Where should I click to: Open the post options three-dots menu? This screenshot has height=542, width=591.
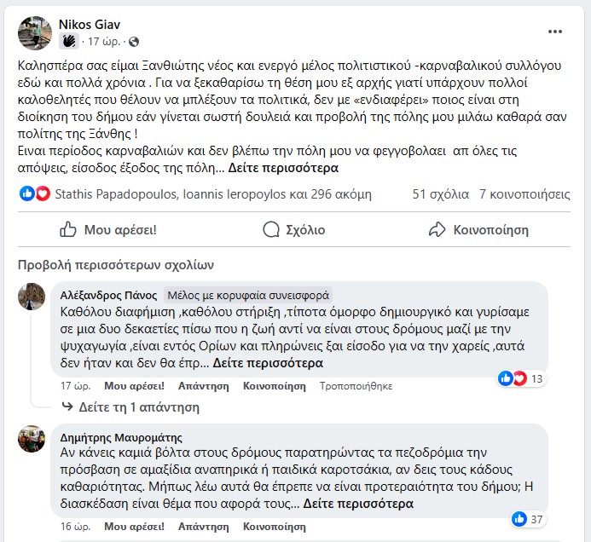point(555,32)
